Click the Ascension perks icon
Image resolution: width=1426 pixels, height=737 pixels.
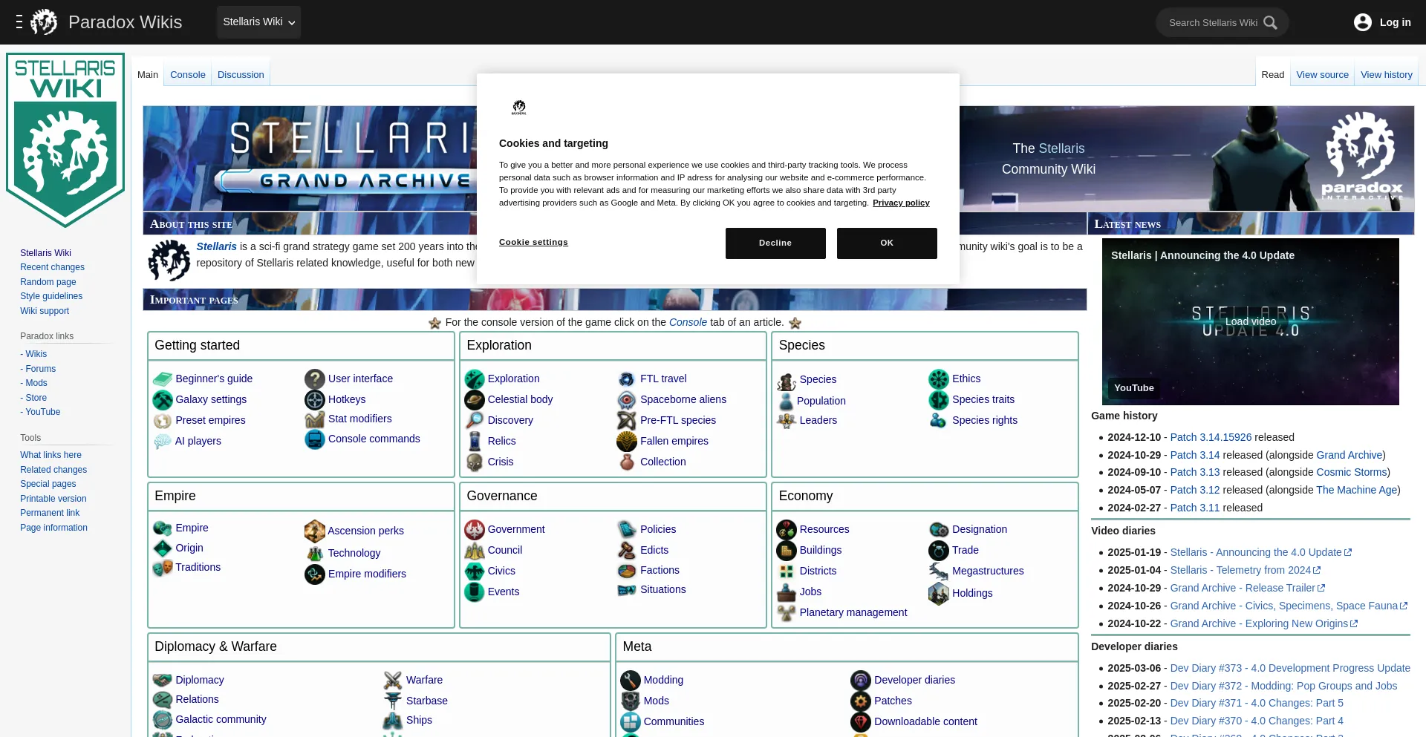315,531
